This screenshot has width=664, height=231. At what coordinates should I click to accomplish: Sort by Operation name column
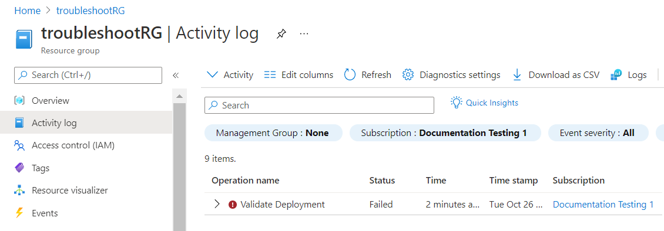pyautogui.click(x=246, y=181)
